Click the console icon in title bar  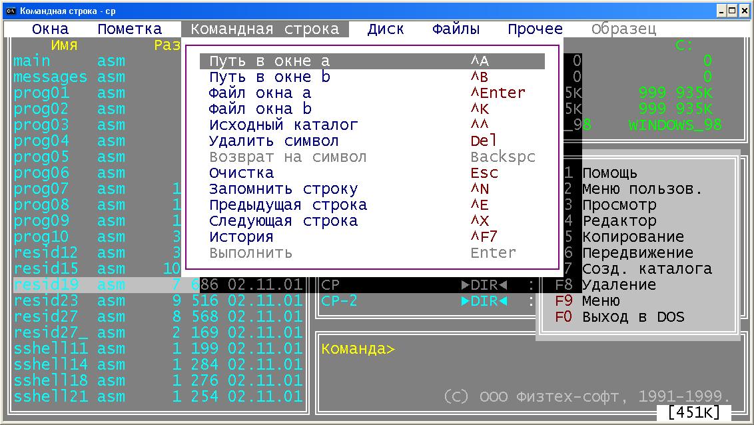pyautogui.click(x=11, y=11)
